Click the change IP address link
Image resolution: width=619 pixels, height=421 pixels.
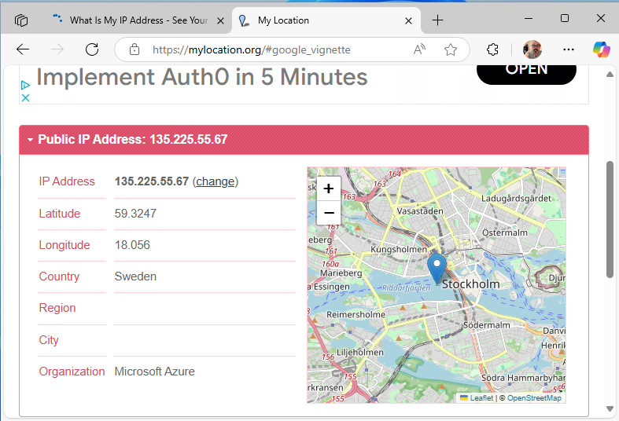click(x=216, y=181)
